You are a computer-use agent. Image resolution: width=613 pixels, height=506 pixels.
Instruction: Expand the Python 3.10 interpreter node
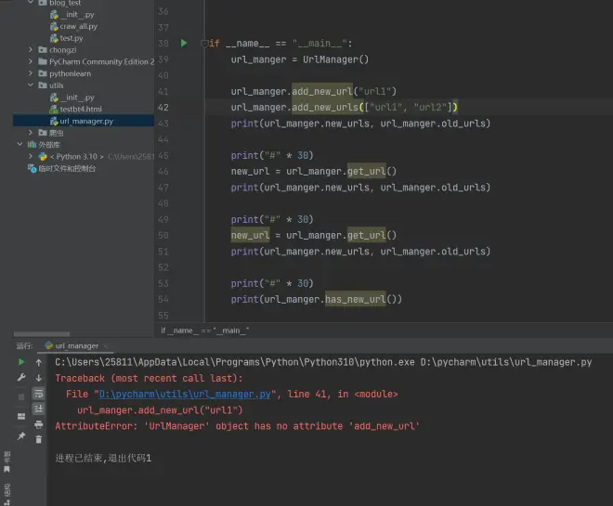click(x=31, y=157)
